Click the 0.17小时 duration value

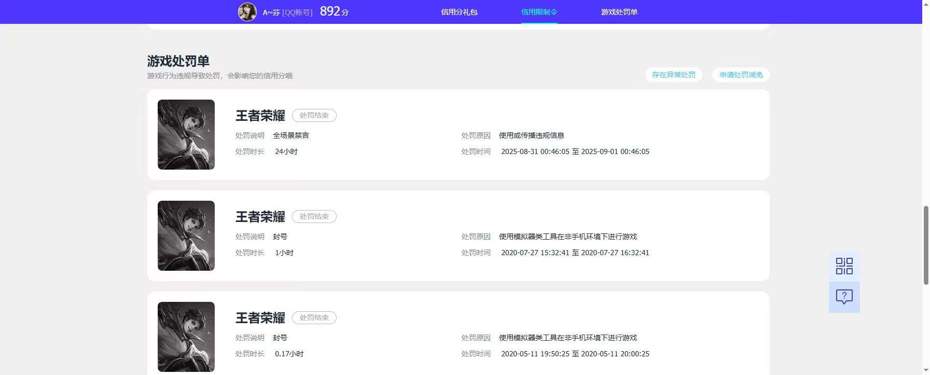(289, 354)
